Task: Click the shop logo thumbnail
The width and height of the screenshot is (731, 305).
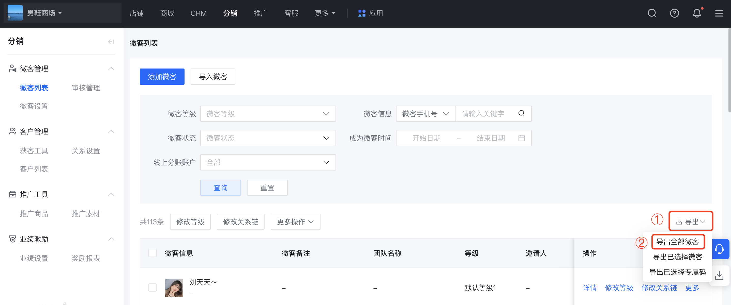Action: (x=15, y=13)
